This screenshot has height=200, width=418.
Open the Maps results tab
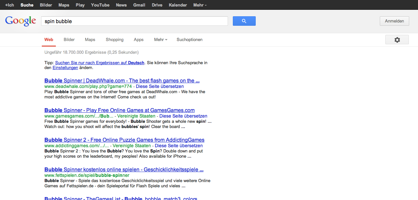coord(90,40)
